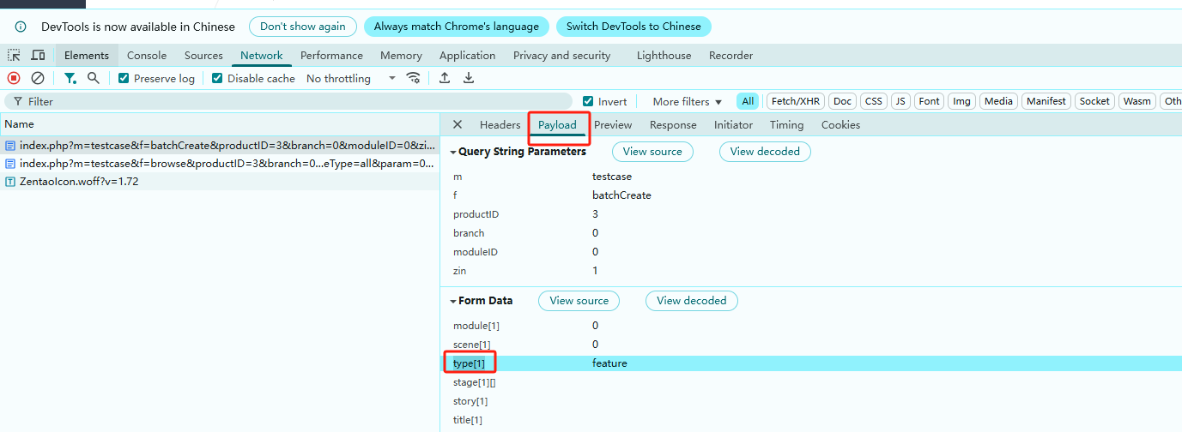
Task: Filter requests by Media type
Action: (998, 101)
